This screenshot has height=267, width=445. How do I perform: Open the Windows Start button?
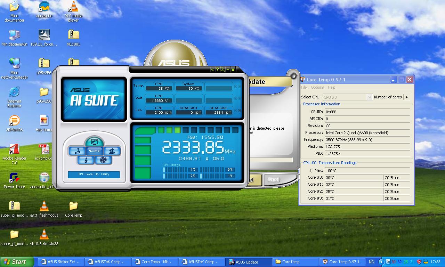(17, 262)
